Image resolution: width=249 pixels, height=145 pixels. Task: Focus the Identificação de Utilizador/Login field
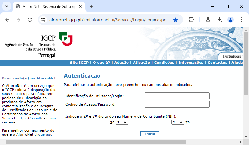pyautogui.click(x=177, y=96)
